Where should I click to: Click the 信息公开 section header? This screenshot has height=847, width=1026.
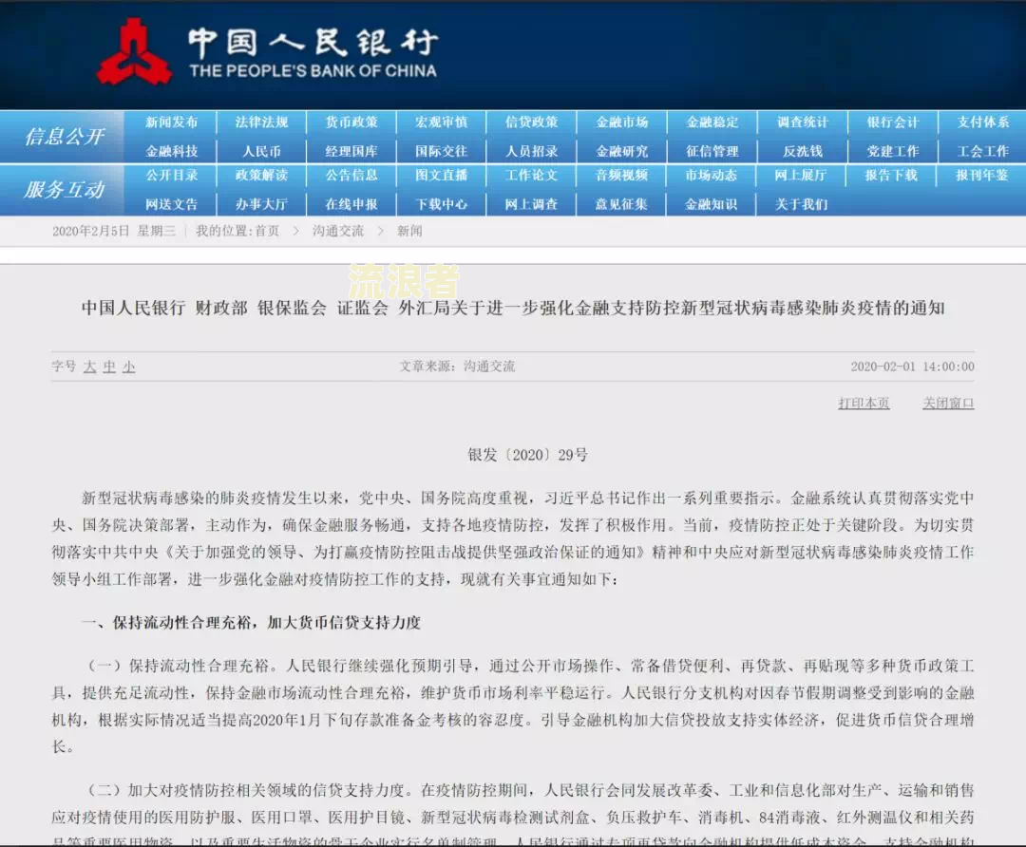click(x=65, y=136)
